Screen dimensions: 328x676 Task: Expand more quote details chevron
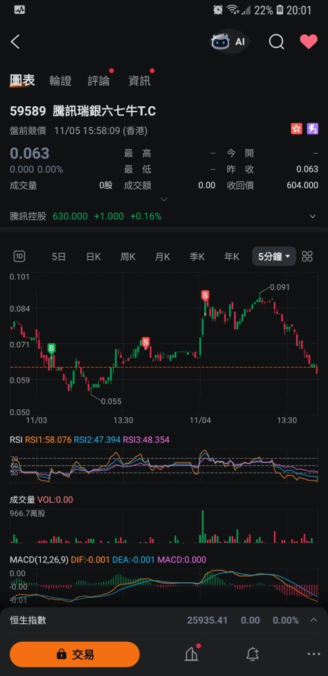click(164, 199)
